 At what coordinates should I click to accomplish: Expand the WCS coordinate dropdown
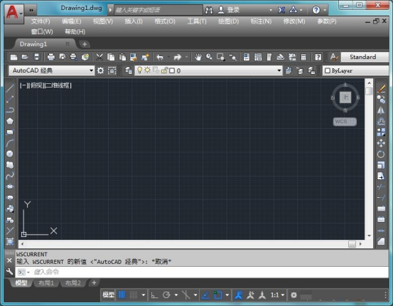(352, 122)
